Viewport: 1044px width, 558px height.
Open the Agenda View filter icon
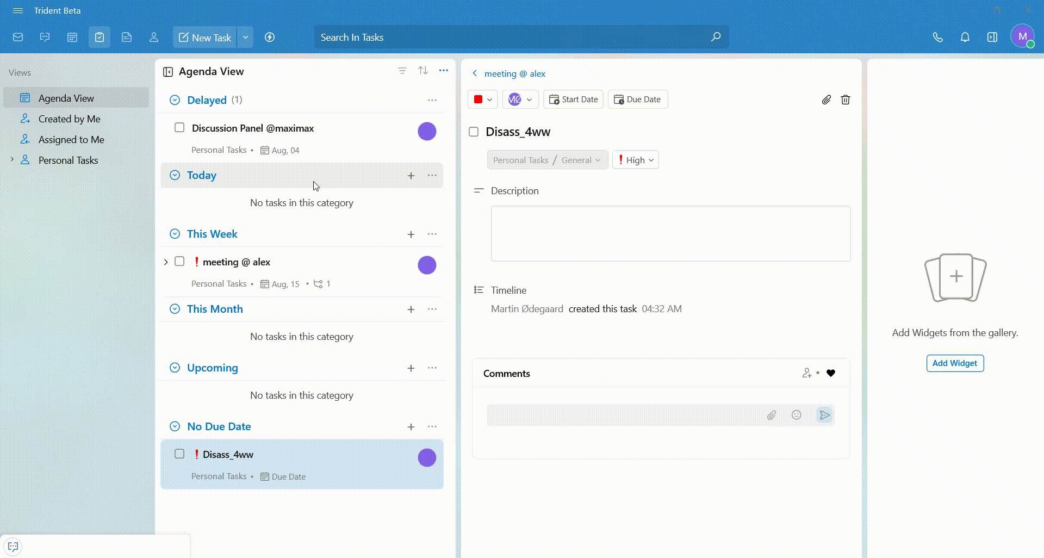[x=402, y=71]
